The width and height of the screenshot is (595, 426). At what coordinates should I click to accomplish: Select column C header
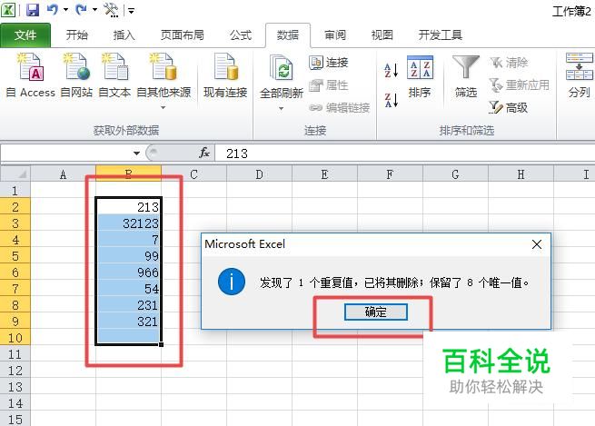(193, 174)
